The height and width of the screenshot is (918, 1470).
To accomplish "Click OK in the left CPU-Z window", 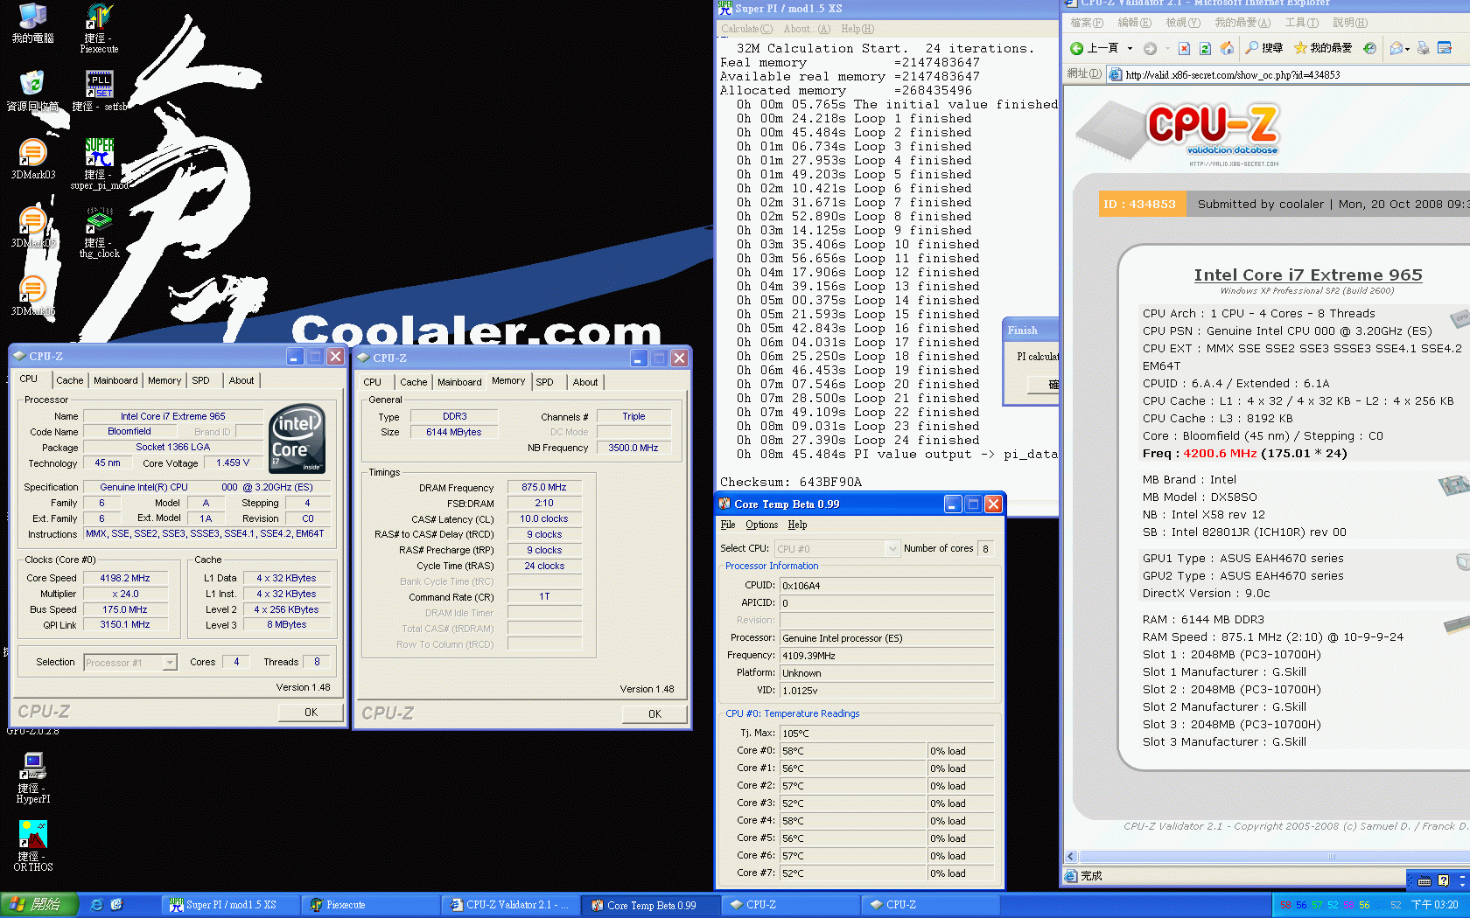I will point(311,713).
